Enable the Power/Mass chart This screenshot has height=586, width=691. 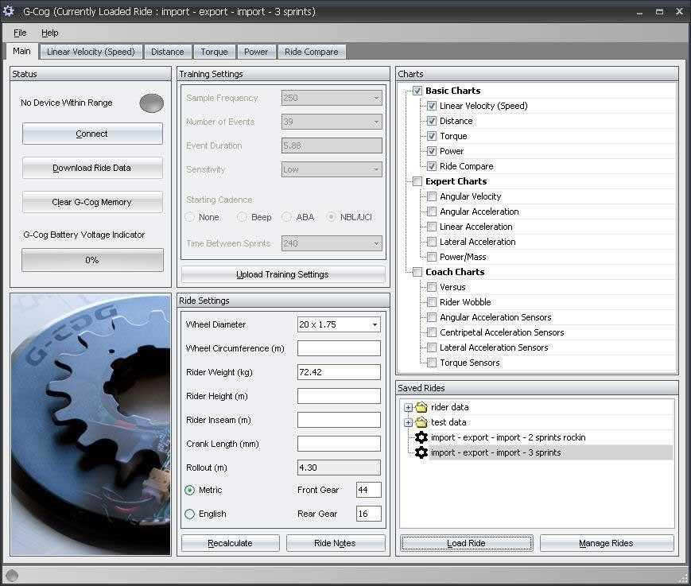[x=432, y=257]
